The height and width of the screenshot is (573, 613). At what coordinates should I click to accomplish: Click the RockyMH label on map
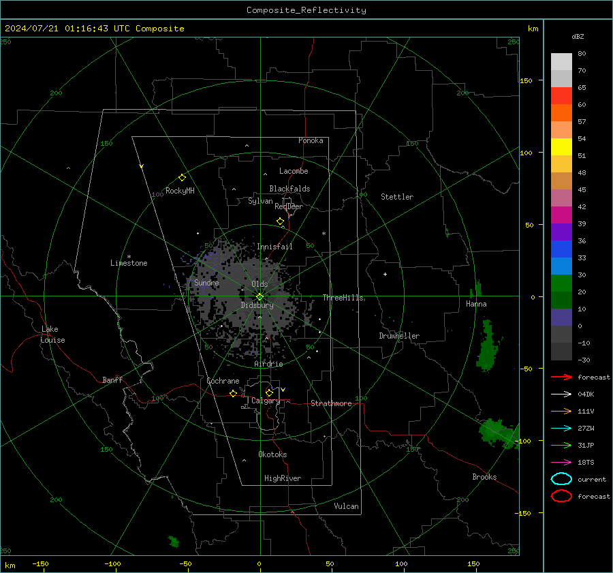point(180,191)
